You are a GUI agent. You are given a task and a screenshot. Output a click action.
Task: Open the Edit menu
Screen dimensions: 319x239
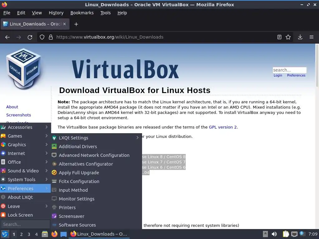click(x=21, y=13)
